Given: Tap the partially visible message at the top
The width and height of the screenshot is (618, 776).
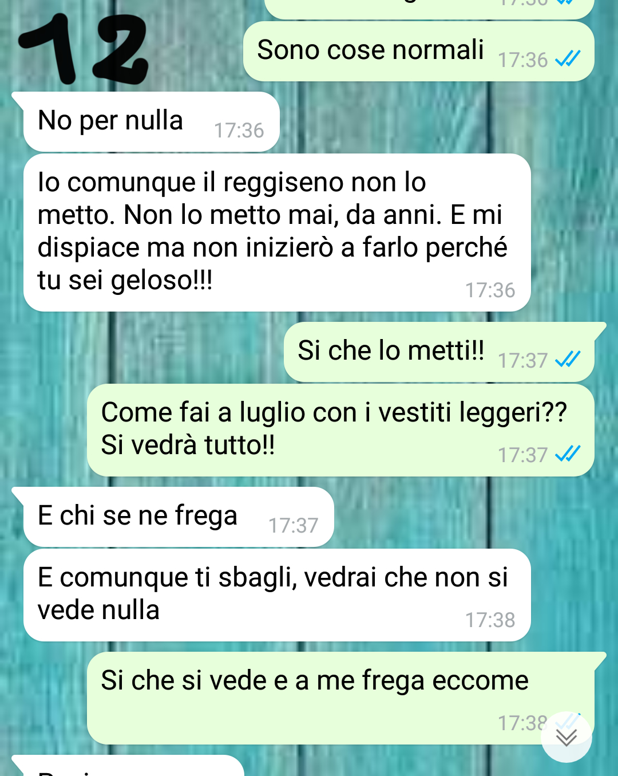Looking at the screenshot, I should pos(429,9).
